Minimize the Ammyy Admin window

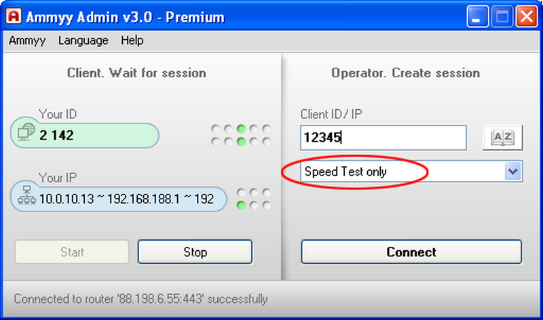477,16
